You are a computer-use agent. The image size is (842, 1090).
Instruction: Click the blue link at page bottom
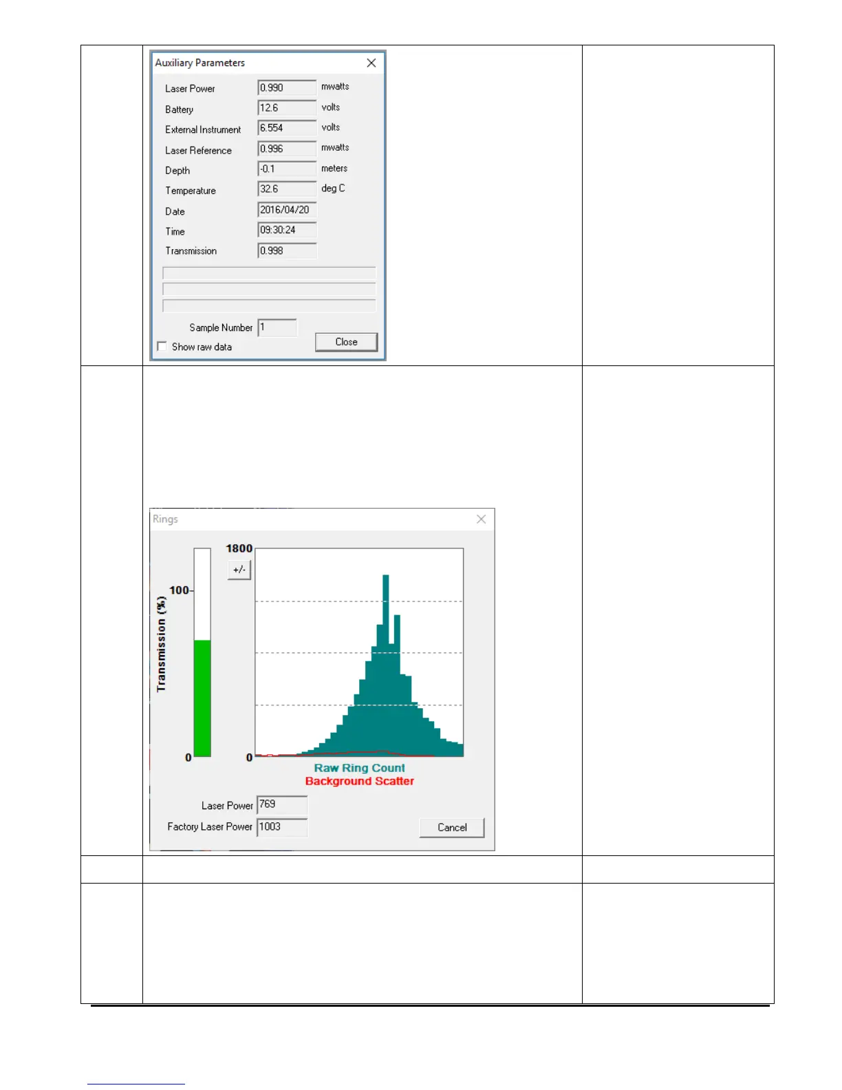[136, 1083]
